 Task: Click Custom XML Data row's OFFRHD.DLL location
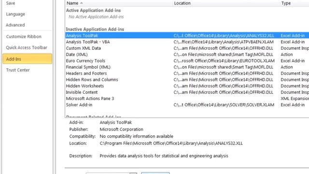click(x=224, y=48)
